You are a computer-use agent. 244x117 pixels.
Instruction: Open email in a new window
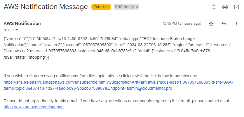(x=236, y=7)
